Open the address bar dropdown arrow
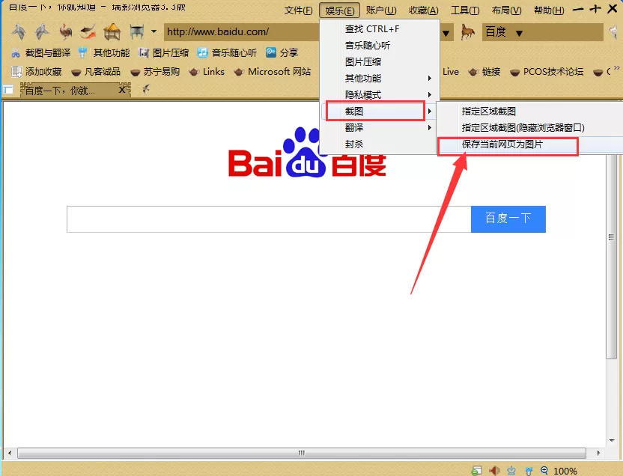This screenshot has width=623, height=476. tap(446, 34)
